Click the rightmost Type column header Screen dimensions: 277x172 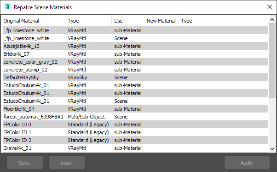click(223, 21)
